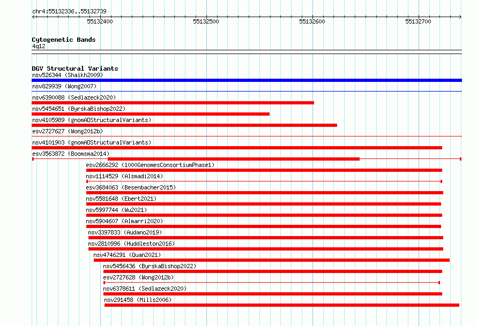The width and height of the screenshot is (477, 326).
Task: Click the 55132400 ruler position
Action: tap(100, 21)
